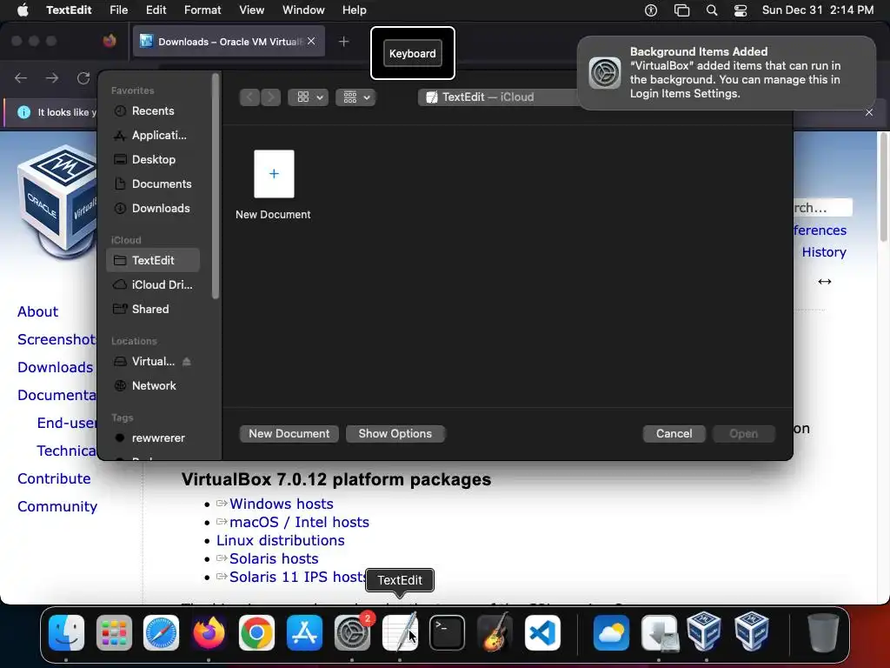Click the dialog sidebar scrollbar

(216, 185)
